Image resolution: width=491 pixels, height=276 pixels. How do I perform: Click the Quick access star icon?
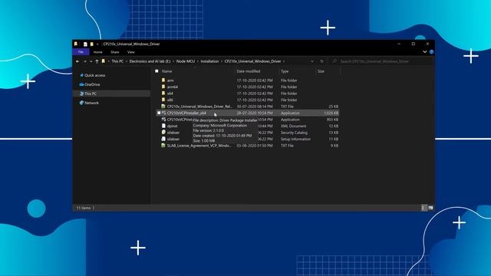[x=82, y=75]
